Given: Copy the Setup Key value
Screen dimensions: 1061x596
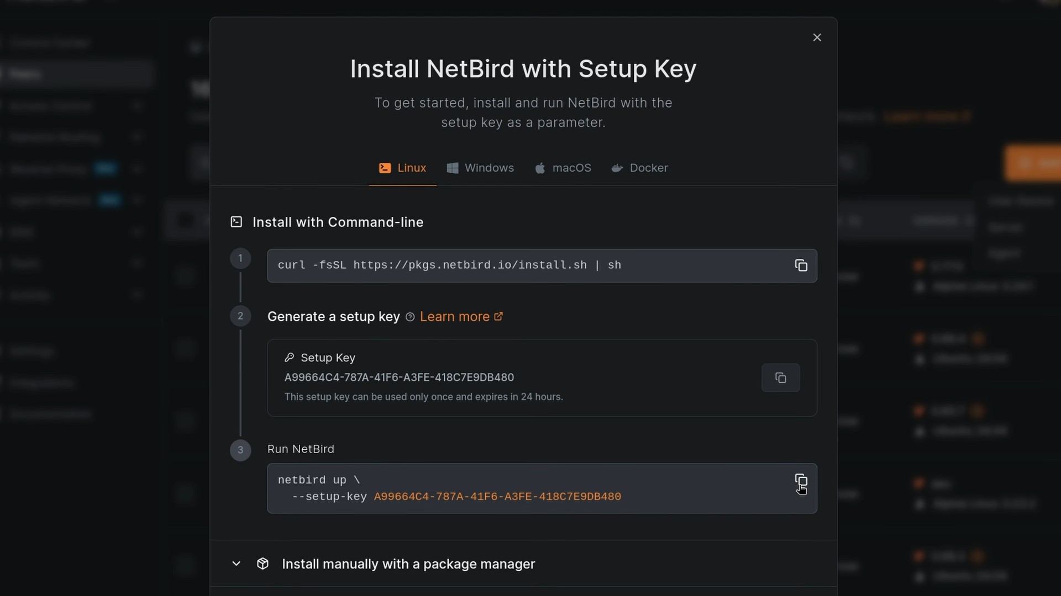Looking at the screenshot, I should (780, 378).
